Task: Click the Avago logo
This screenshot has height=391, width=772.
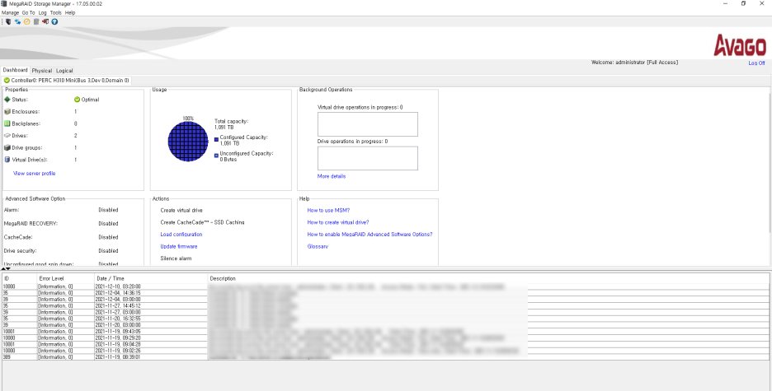Action: coord(740,45)
